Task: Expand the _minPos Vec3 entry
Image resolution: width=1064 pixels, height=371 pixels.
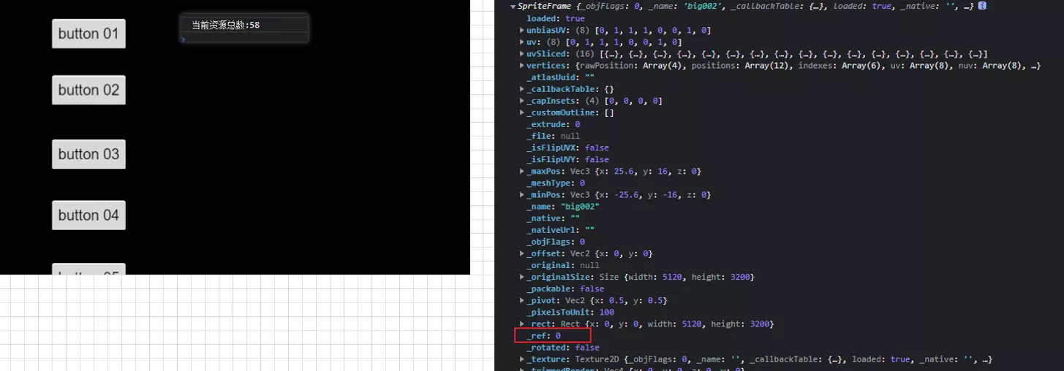Action: pos(522,195)
